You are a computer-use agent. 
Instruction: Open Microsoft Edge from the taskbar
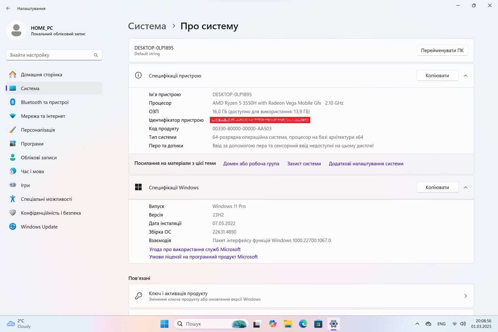coord(303,324)
